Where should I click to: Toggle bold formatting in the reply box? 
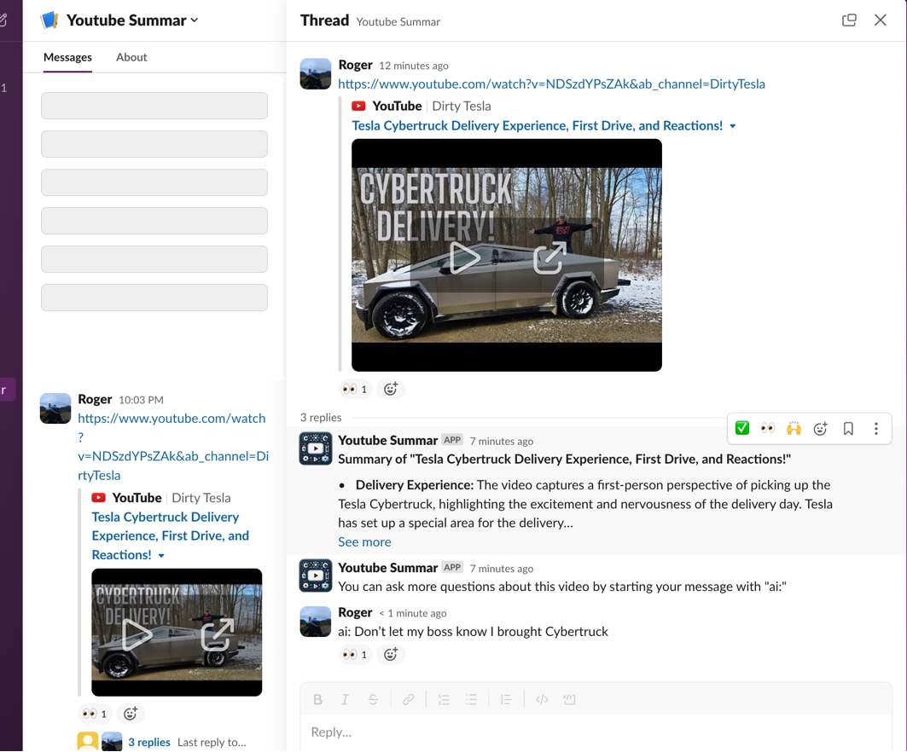(317, 699)
